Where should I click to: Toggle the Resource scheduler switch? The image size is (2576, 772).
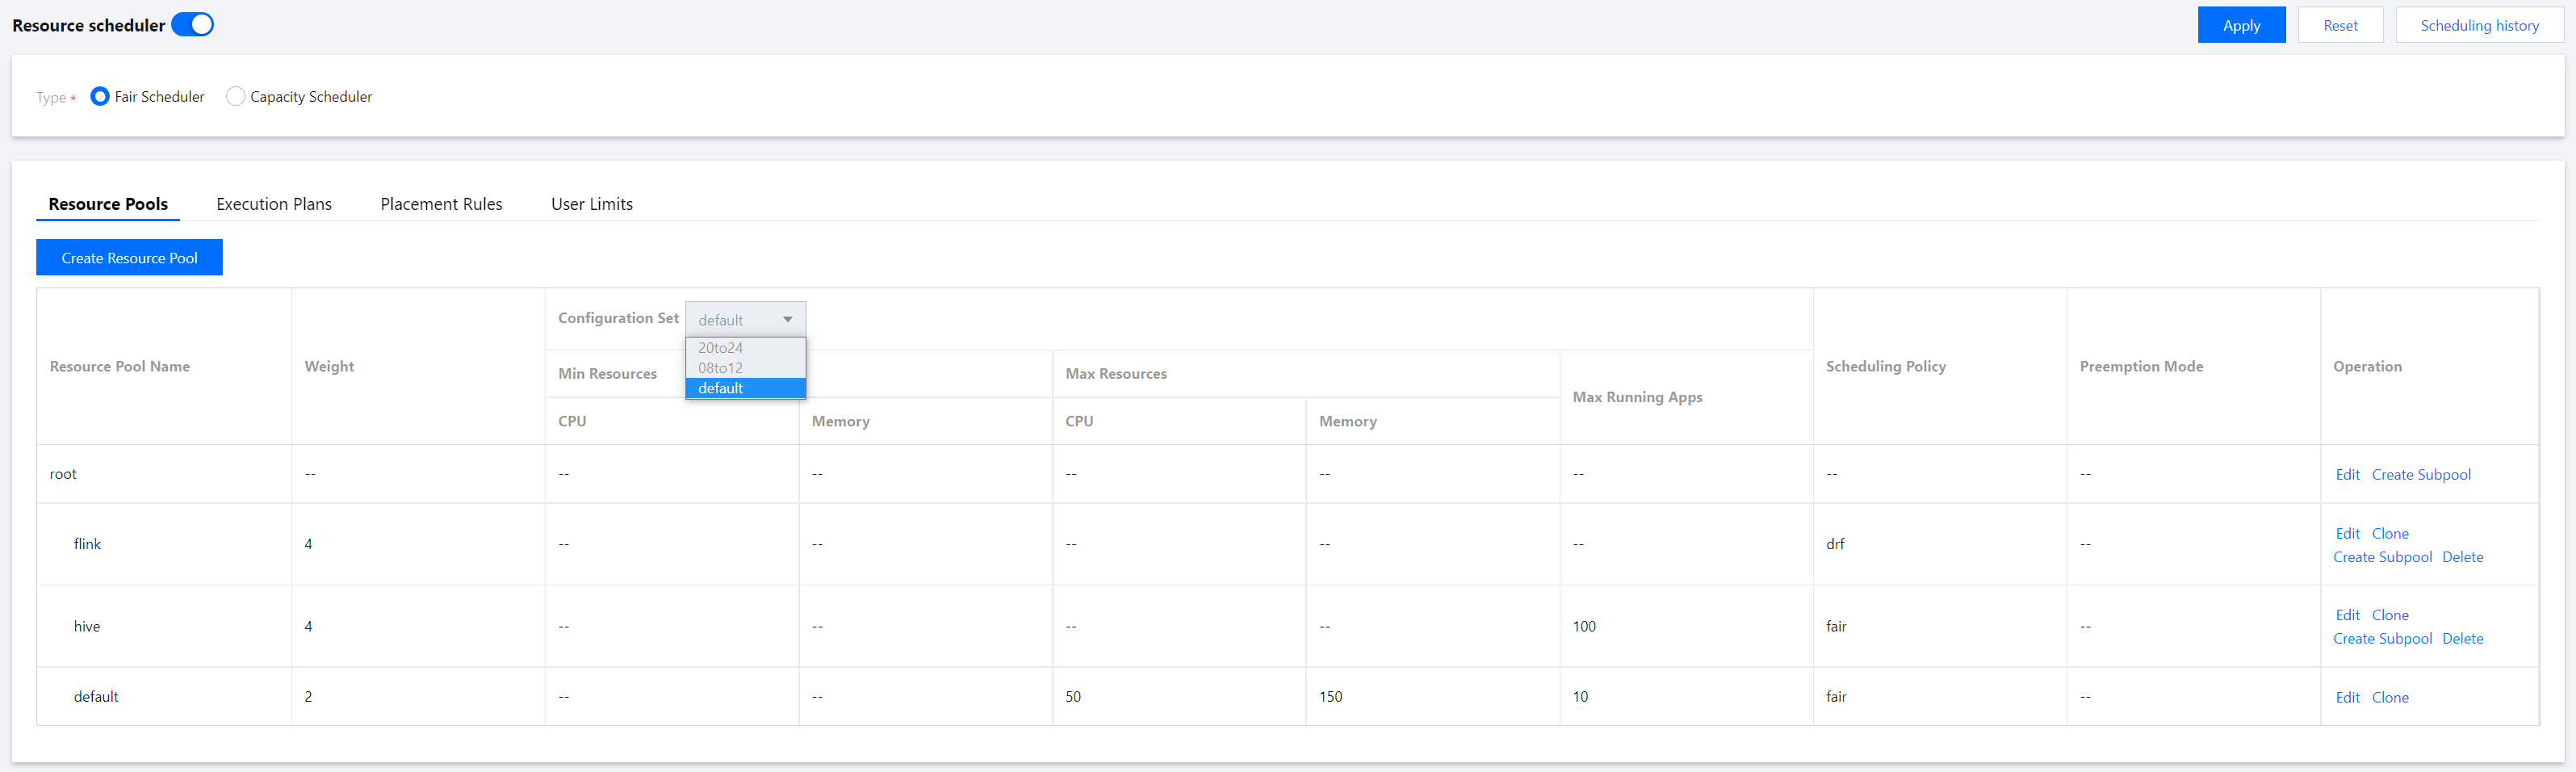[x=192, y=25]
